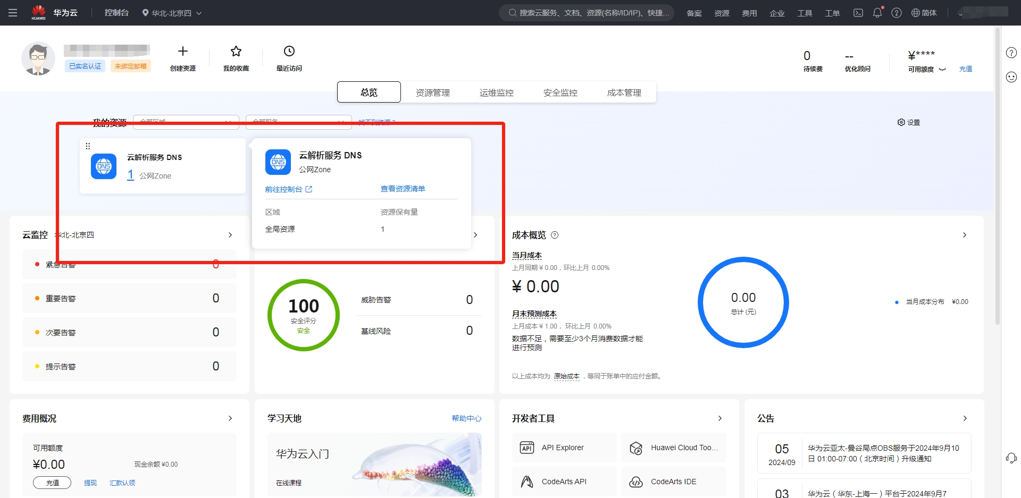Open the 次要告警 row
This screenshot has width=1021, height=498.
tap(129, 332)
